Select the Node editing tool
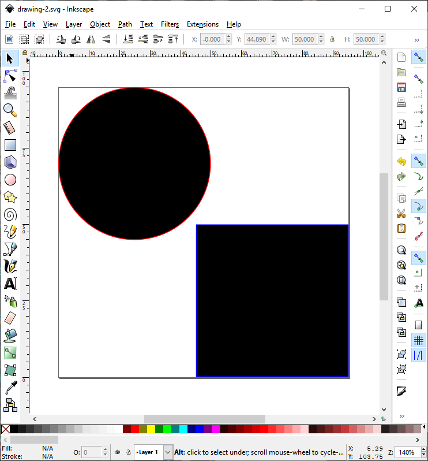The width and height of the screenshot is (428, 461). [10, 76]
